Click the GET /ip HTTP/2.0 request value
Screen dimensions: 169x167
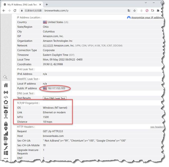53,131
